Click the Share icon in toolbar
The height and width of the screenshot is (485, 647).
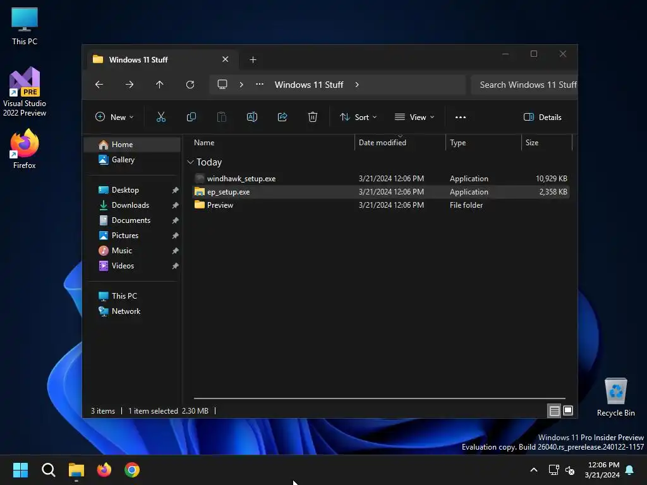(x=282, y=117)
